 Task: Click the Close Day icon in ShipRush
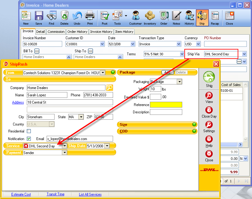point(209,110)
